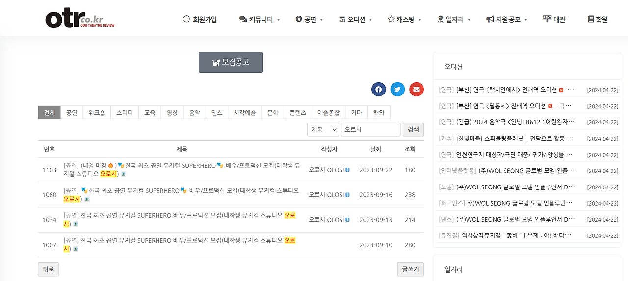
Task: Expand 커뮤니티 menu
Action: tap(259, 19)
